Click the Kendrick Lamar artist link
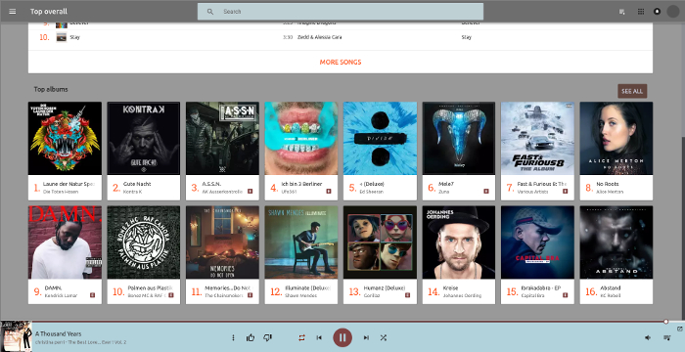This screenshot has height=352, width=685. [61, 295]
